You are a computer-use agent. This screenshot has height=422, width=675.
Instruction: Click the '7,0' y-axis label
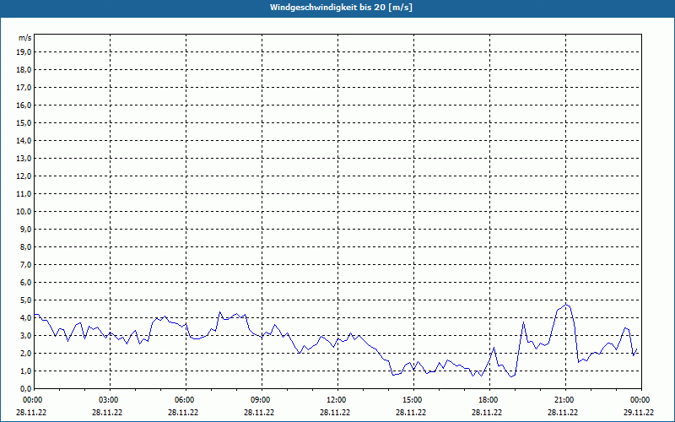click(x=25, y=264)
